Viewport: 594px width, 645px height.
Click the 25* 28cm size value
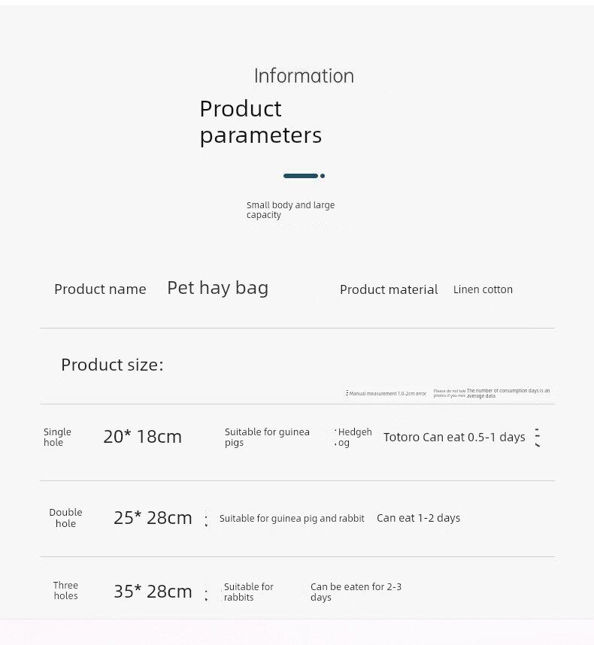coord(153,518)
